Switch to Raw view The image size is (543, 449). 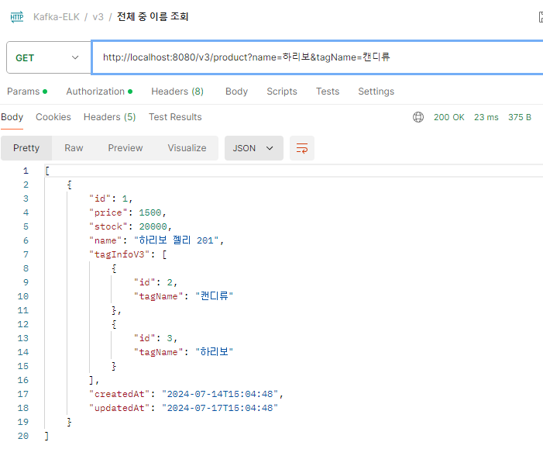pos(74,148)
